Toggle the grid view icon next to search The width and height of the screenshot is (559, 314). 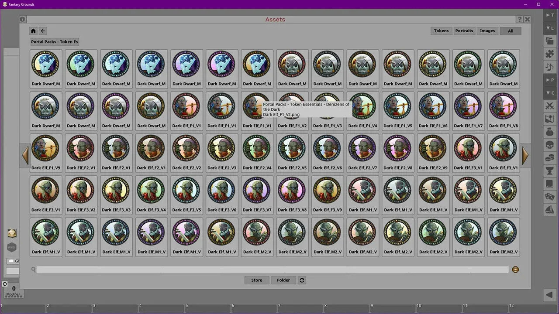click(x=515, y=270)
